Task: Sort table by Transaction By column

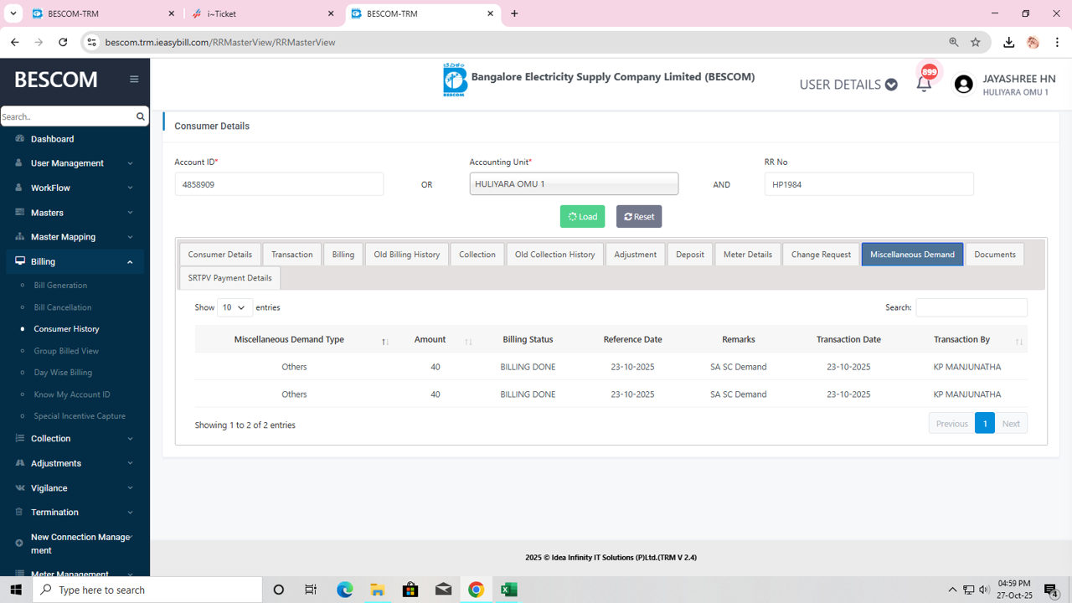Action: 961,339
